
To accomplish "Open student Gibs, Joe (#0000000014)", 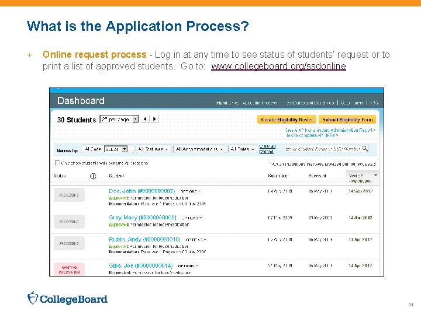I will pos(141,266).
